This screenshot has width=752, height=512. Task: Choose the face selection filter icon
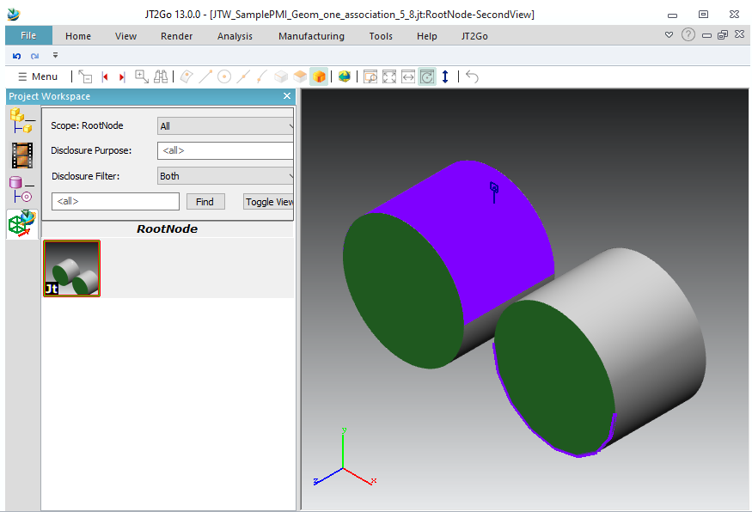click(186, 76)
